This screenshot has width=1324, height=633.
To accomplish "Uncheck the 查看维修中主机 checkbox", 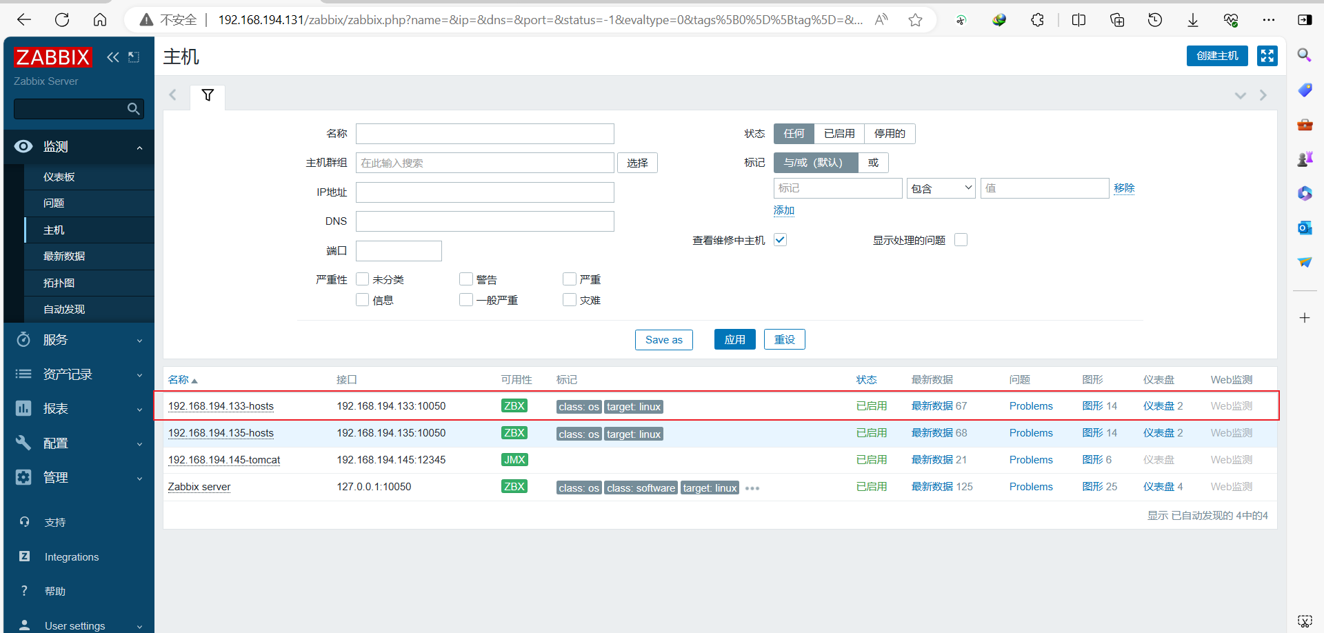I will (780, 240).
